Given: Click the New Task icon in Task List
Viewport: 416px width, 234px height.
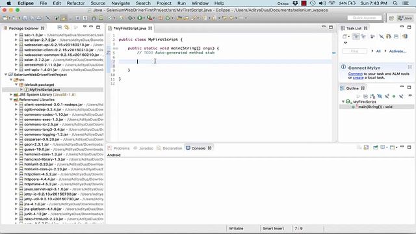Looking at the screenshot, I should pos(344,36).
